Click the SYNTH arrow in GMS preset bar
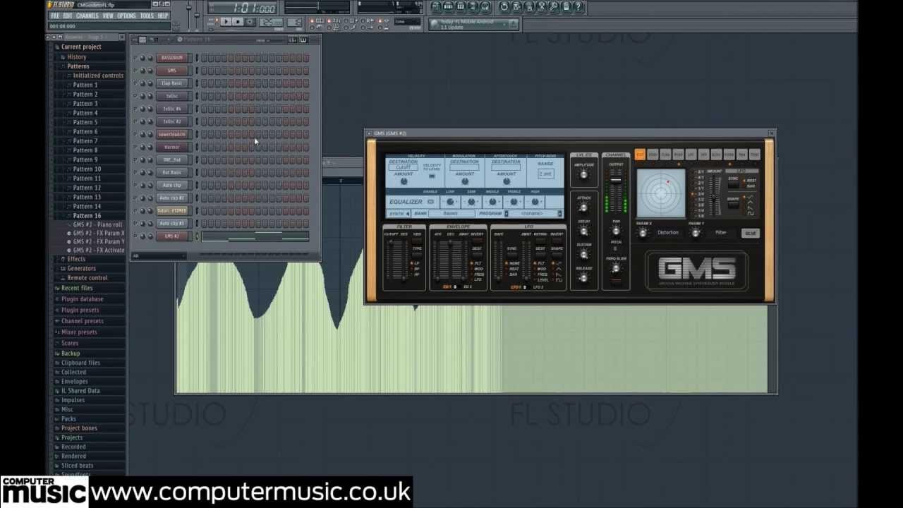Viewport: 903px width, 508px height. point(408,214)
